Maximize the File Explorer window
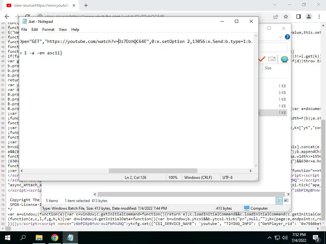This screenshot has width=326, height=244. pyautogui.click(x=269, y=28)
